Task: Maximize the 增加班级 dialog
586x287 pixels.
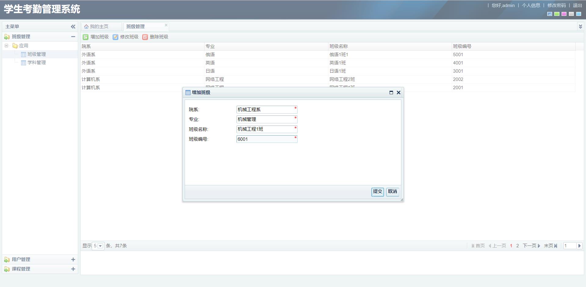Action: tap(391, 93)
